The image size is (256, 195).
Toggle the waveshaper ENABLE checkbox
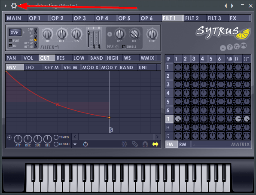[x=124, y=46]
